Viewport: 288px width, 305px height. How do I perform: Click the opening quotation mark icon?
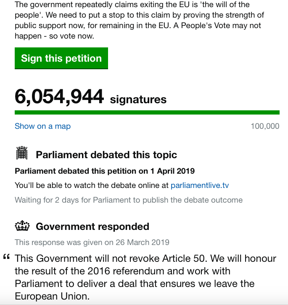(x=6, y=258)
